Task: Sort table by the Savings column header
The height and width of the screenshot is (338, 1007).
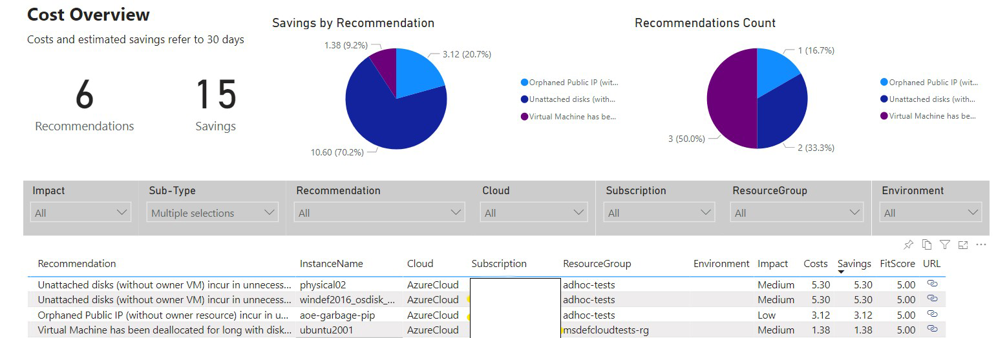Action: pyautogui.click(x=854, y=264)
